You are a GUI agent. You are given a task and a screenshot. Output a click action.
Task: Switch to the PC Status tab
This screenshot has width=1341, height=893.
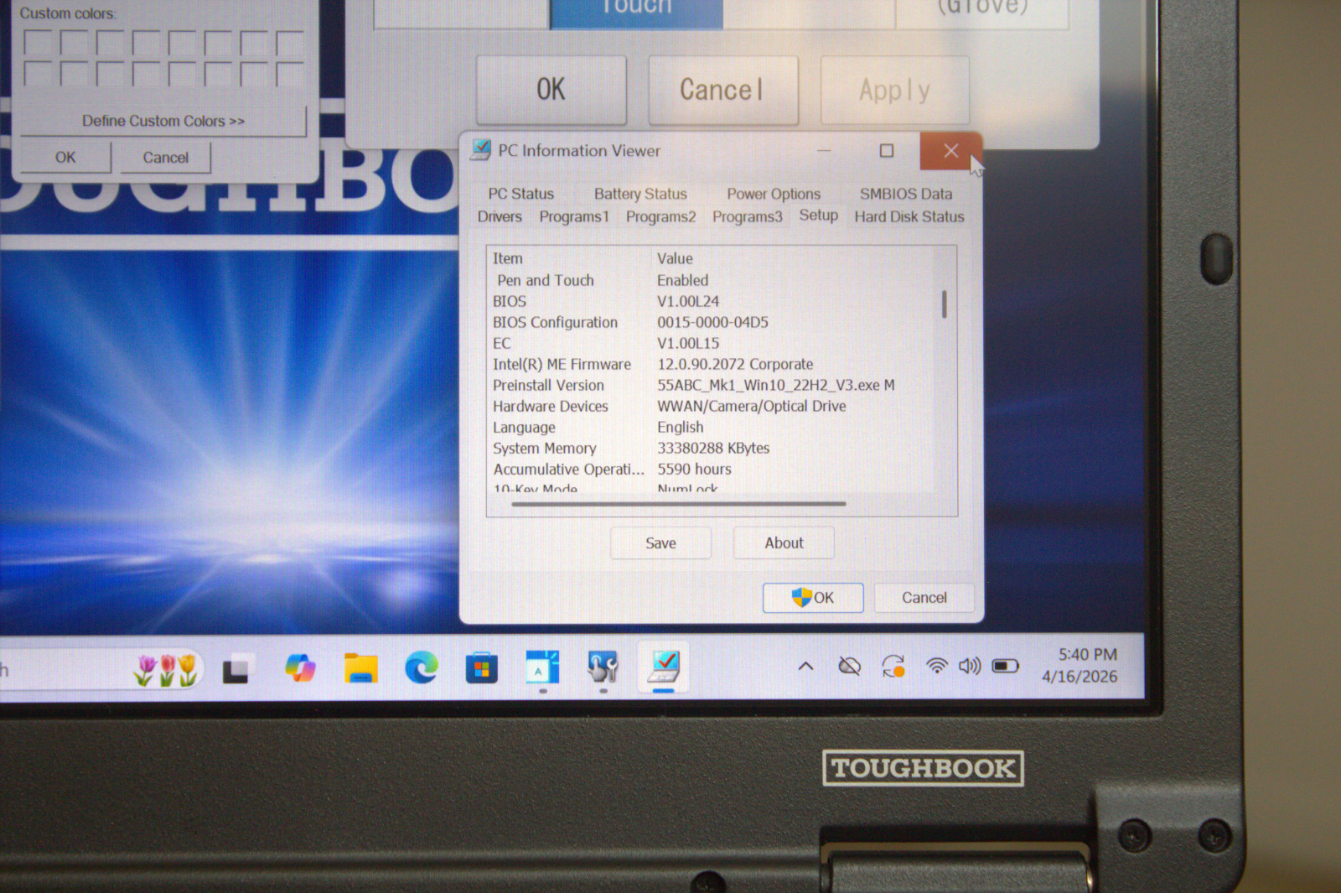coord(520,194)
